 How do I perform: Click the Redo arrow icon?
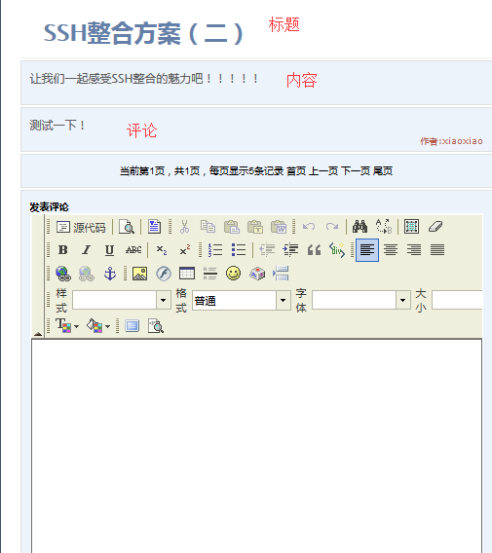332,227
